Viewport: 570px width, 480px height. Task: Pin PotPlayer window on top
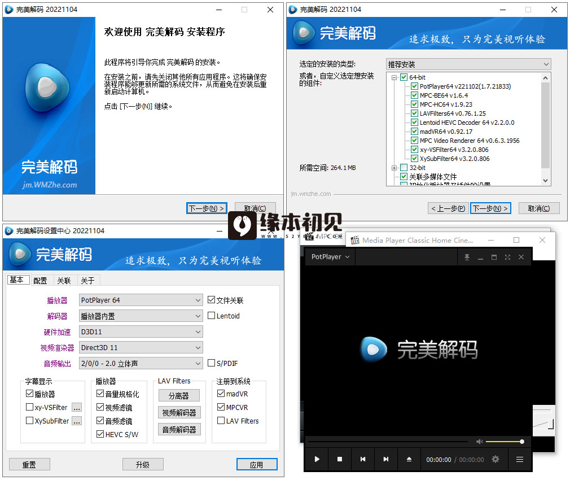pyautogui.click(x=467, y=257)
